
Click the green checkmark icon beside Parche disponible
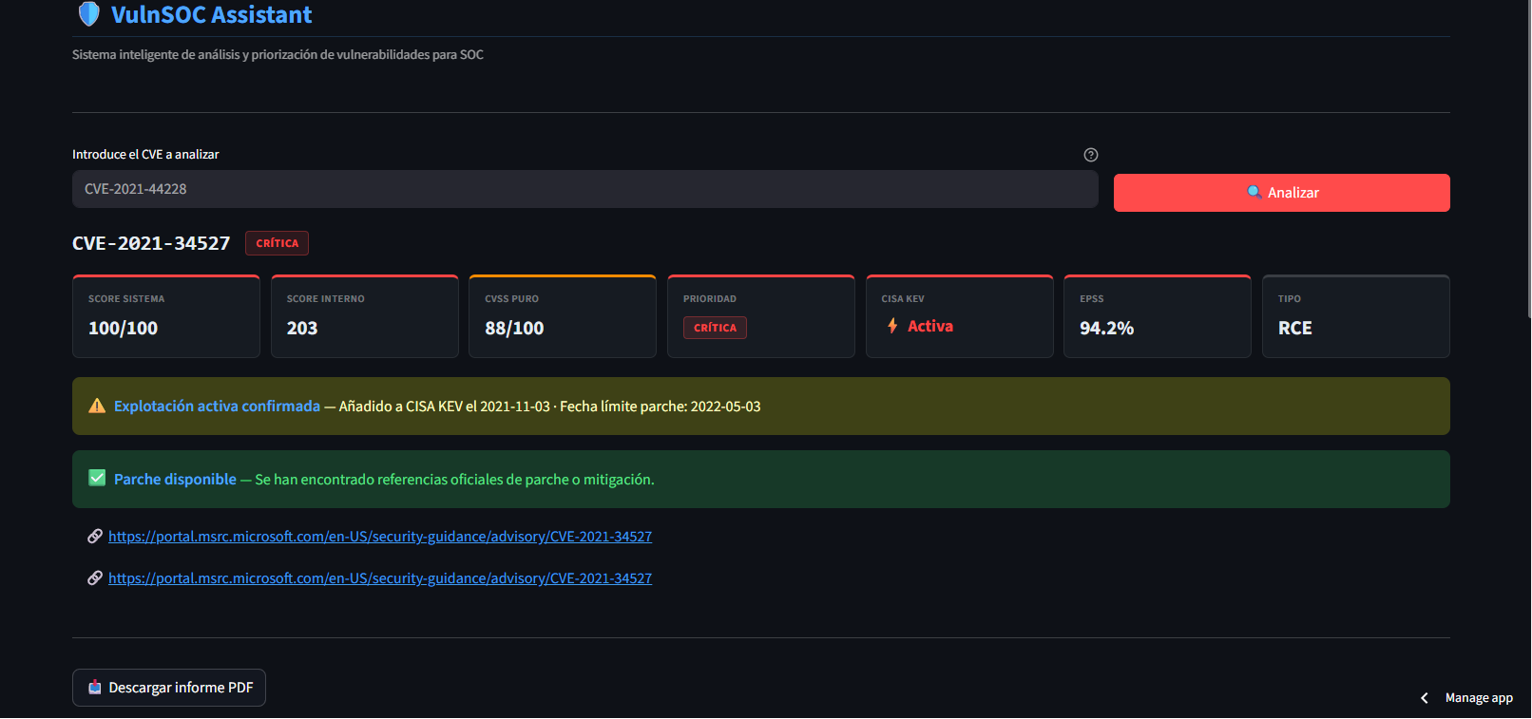(x=97, y=478)
